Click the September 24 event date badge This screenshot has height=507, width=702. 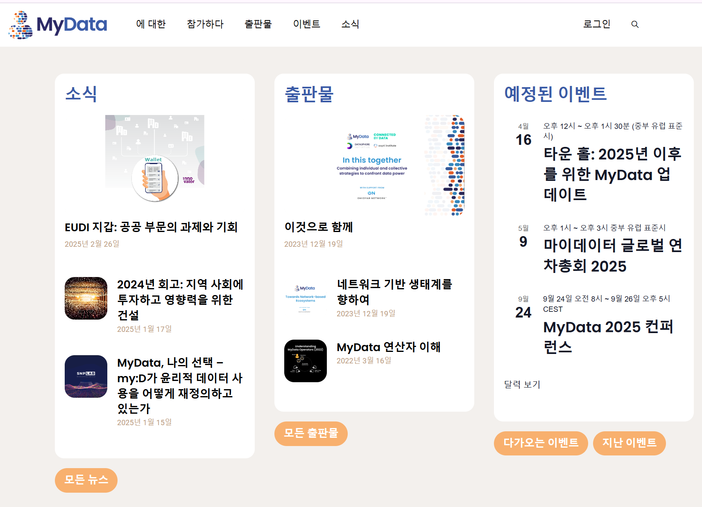(x=523, y=307)
